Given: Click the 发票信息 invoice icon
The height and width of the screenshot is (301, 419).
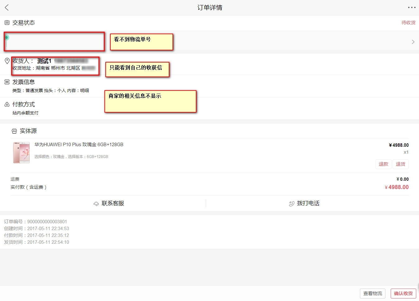Looking at the screenshot, I should (x=7, y=82).
